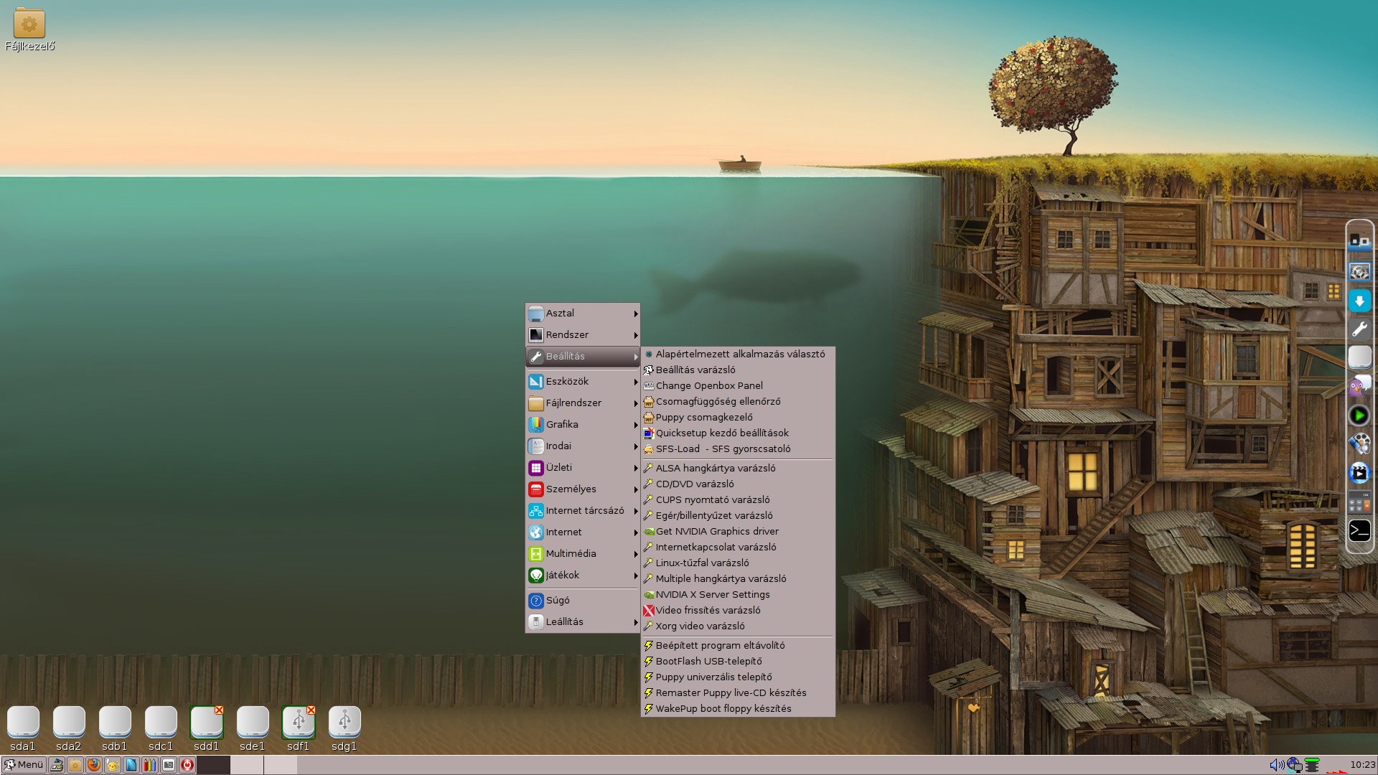Launch Firefox from the taskbar
1378x775 pixels.
click(94, 765)
